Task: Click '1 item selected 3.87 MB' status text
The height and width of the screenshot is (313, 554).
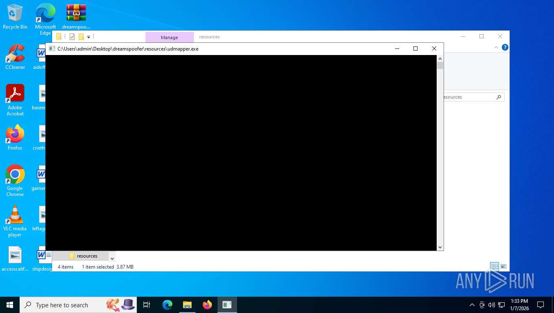Action: coord(108,267)
